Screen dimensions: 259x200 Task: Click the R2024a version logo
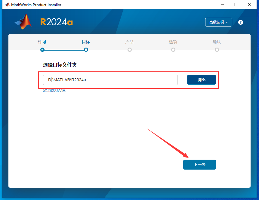[x=56, y=22]
